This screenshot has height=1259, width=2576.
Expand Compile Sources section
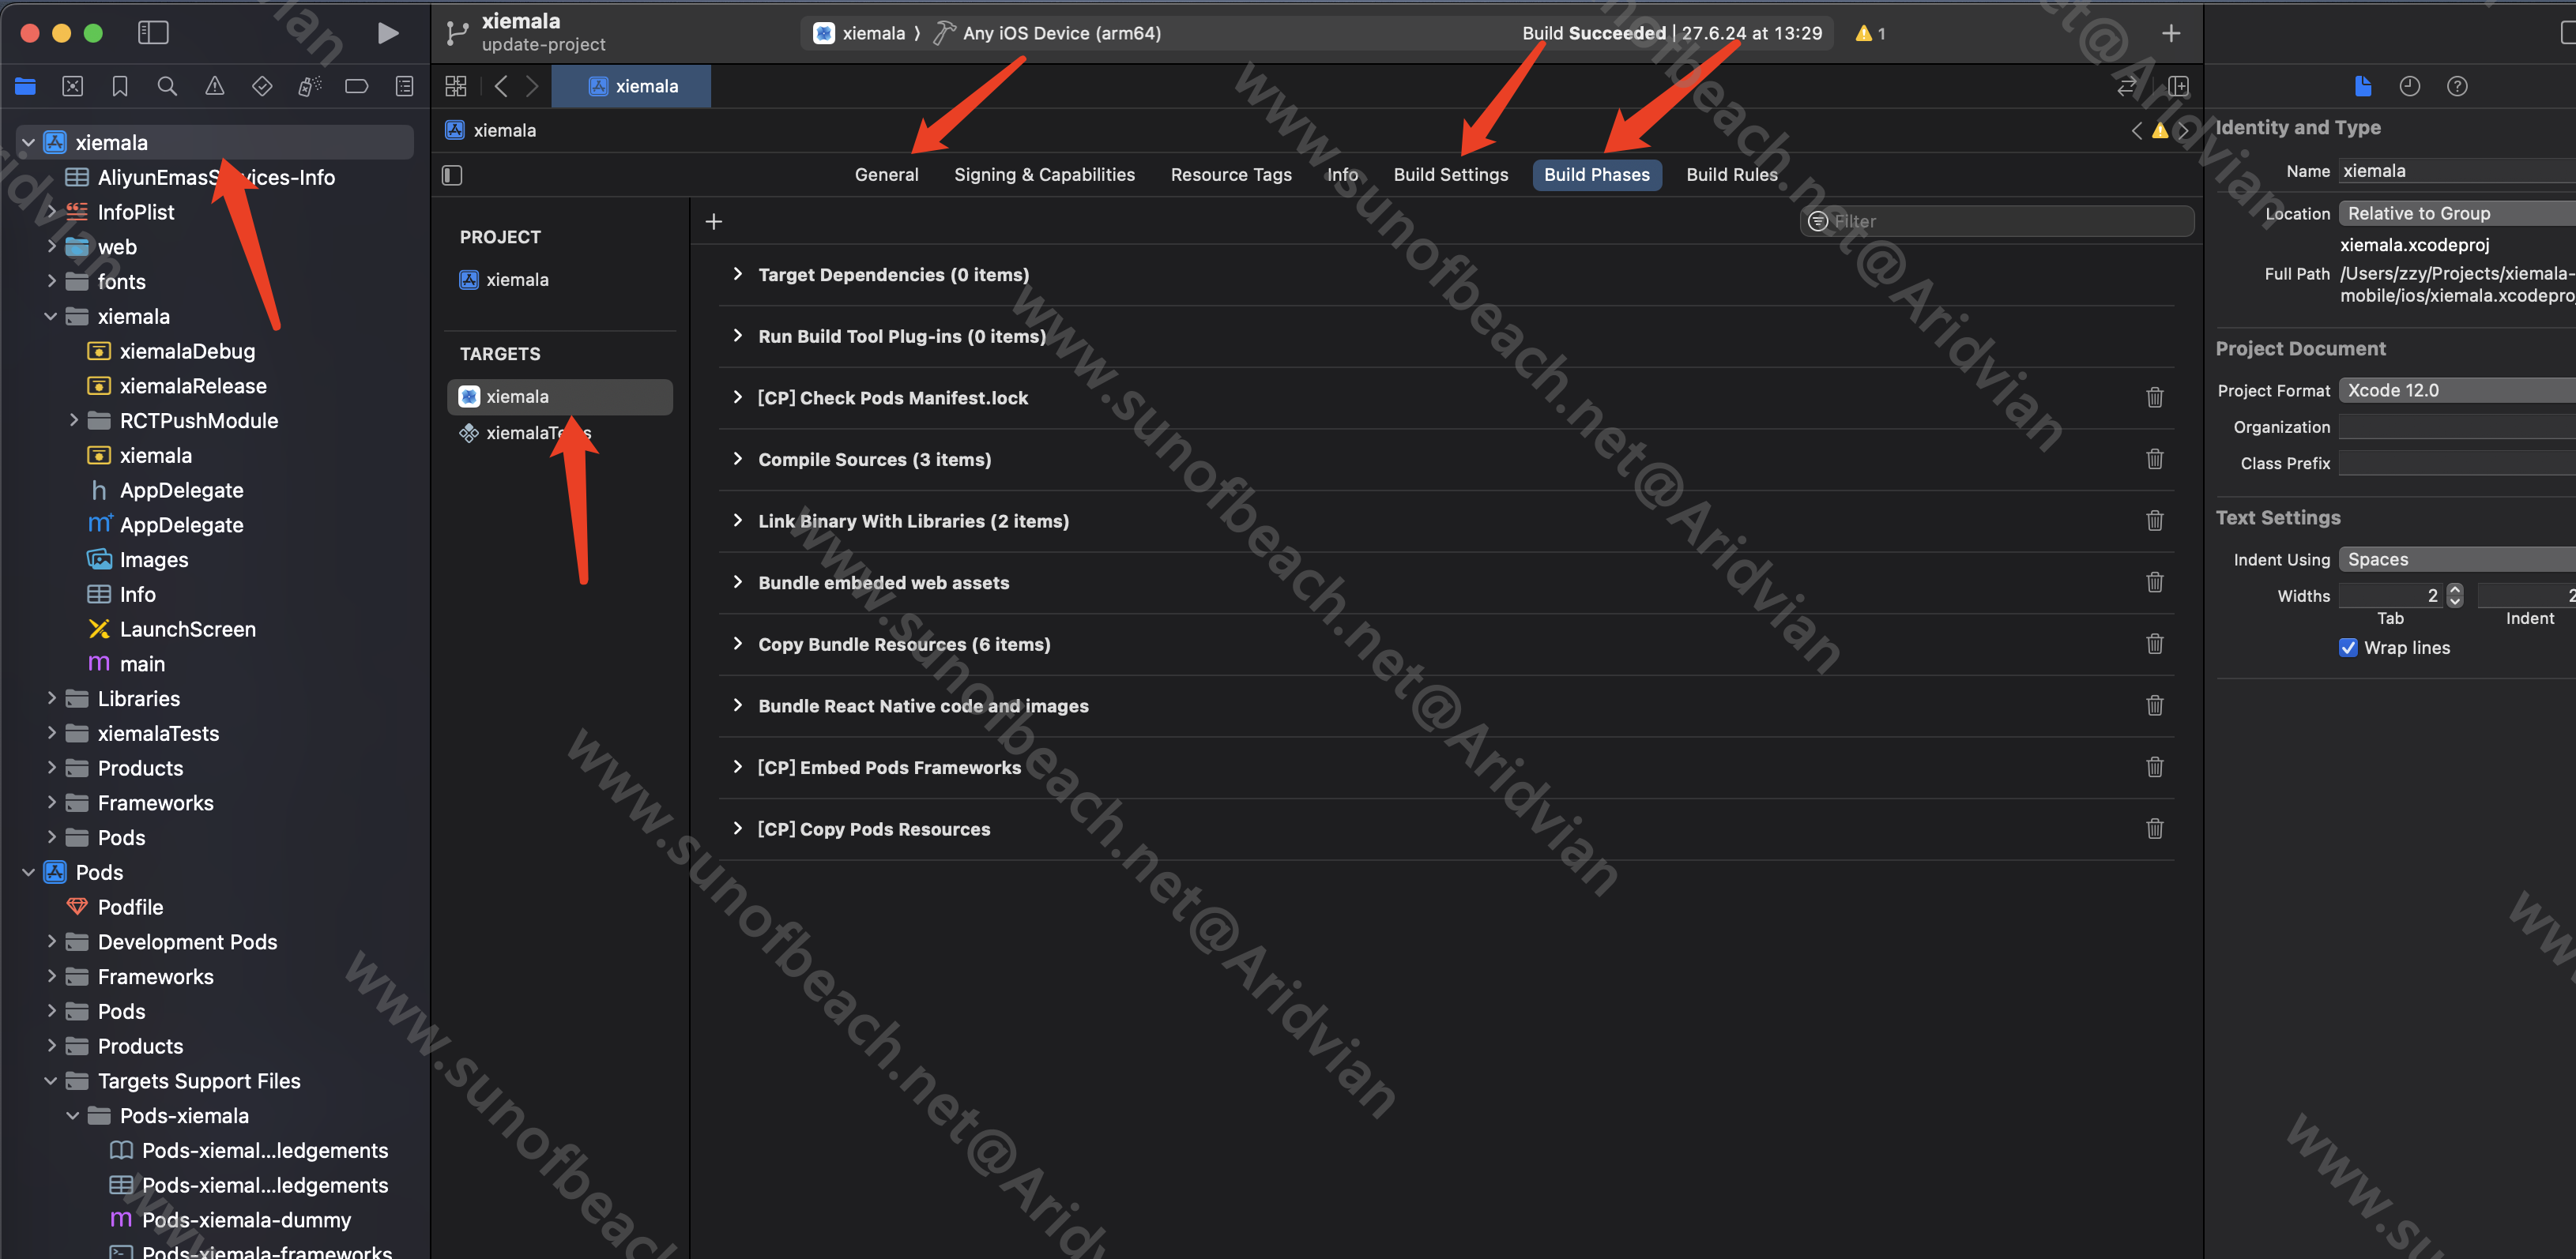tap(738, 459)
